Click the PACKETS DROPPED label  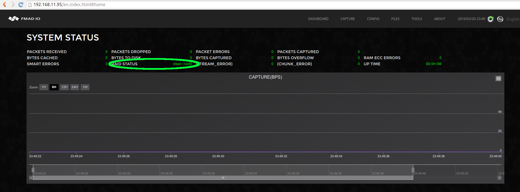point(131,52)
